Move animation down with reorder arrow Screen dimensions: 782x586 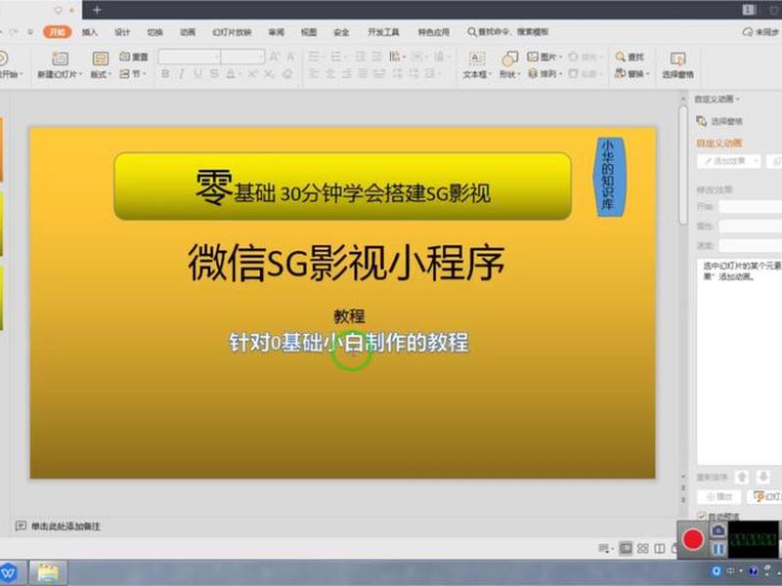tap(763, 477)
